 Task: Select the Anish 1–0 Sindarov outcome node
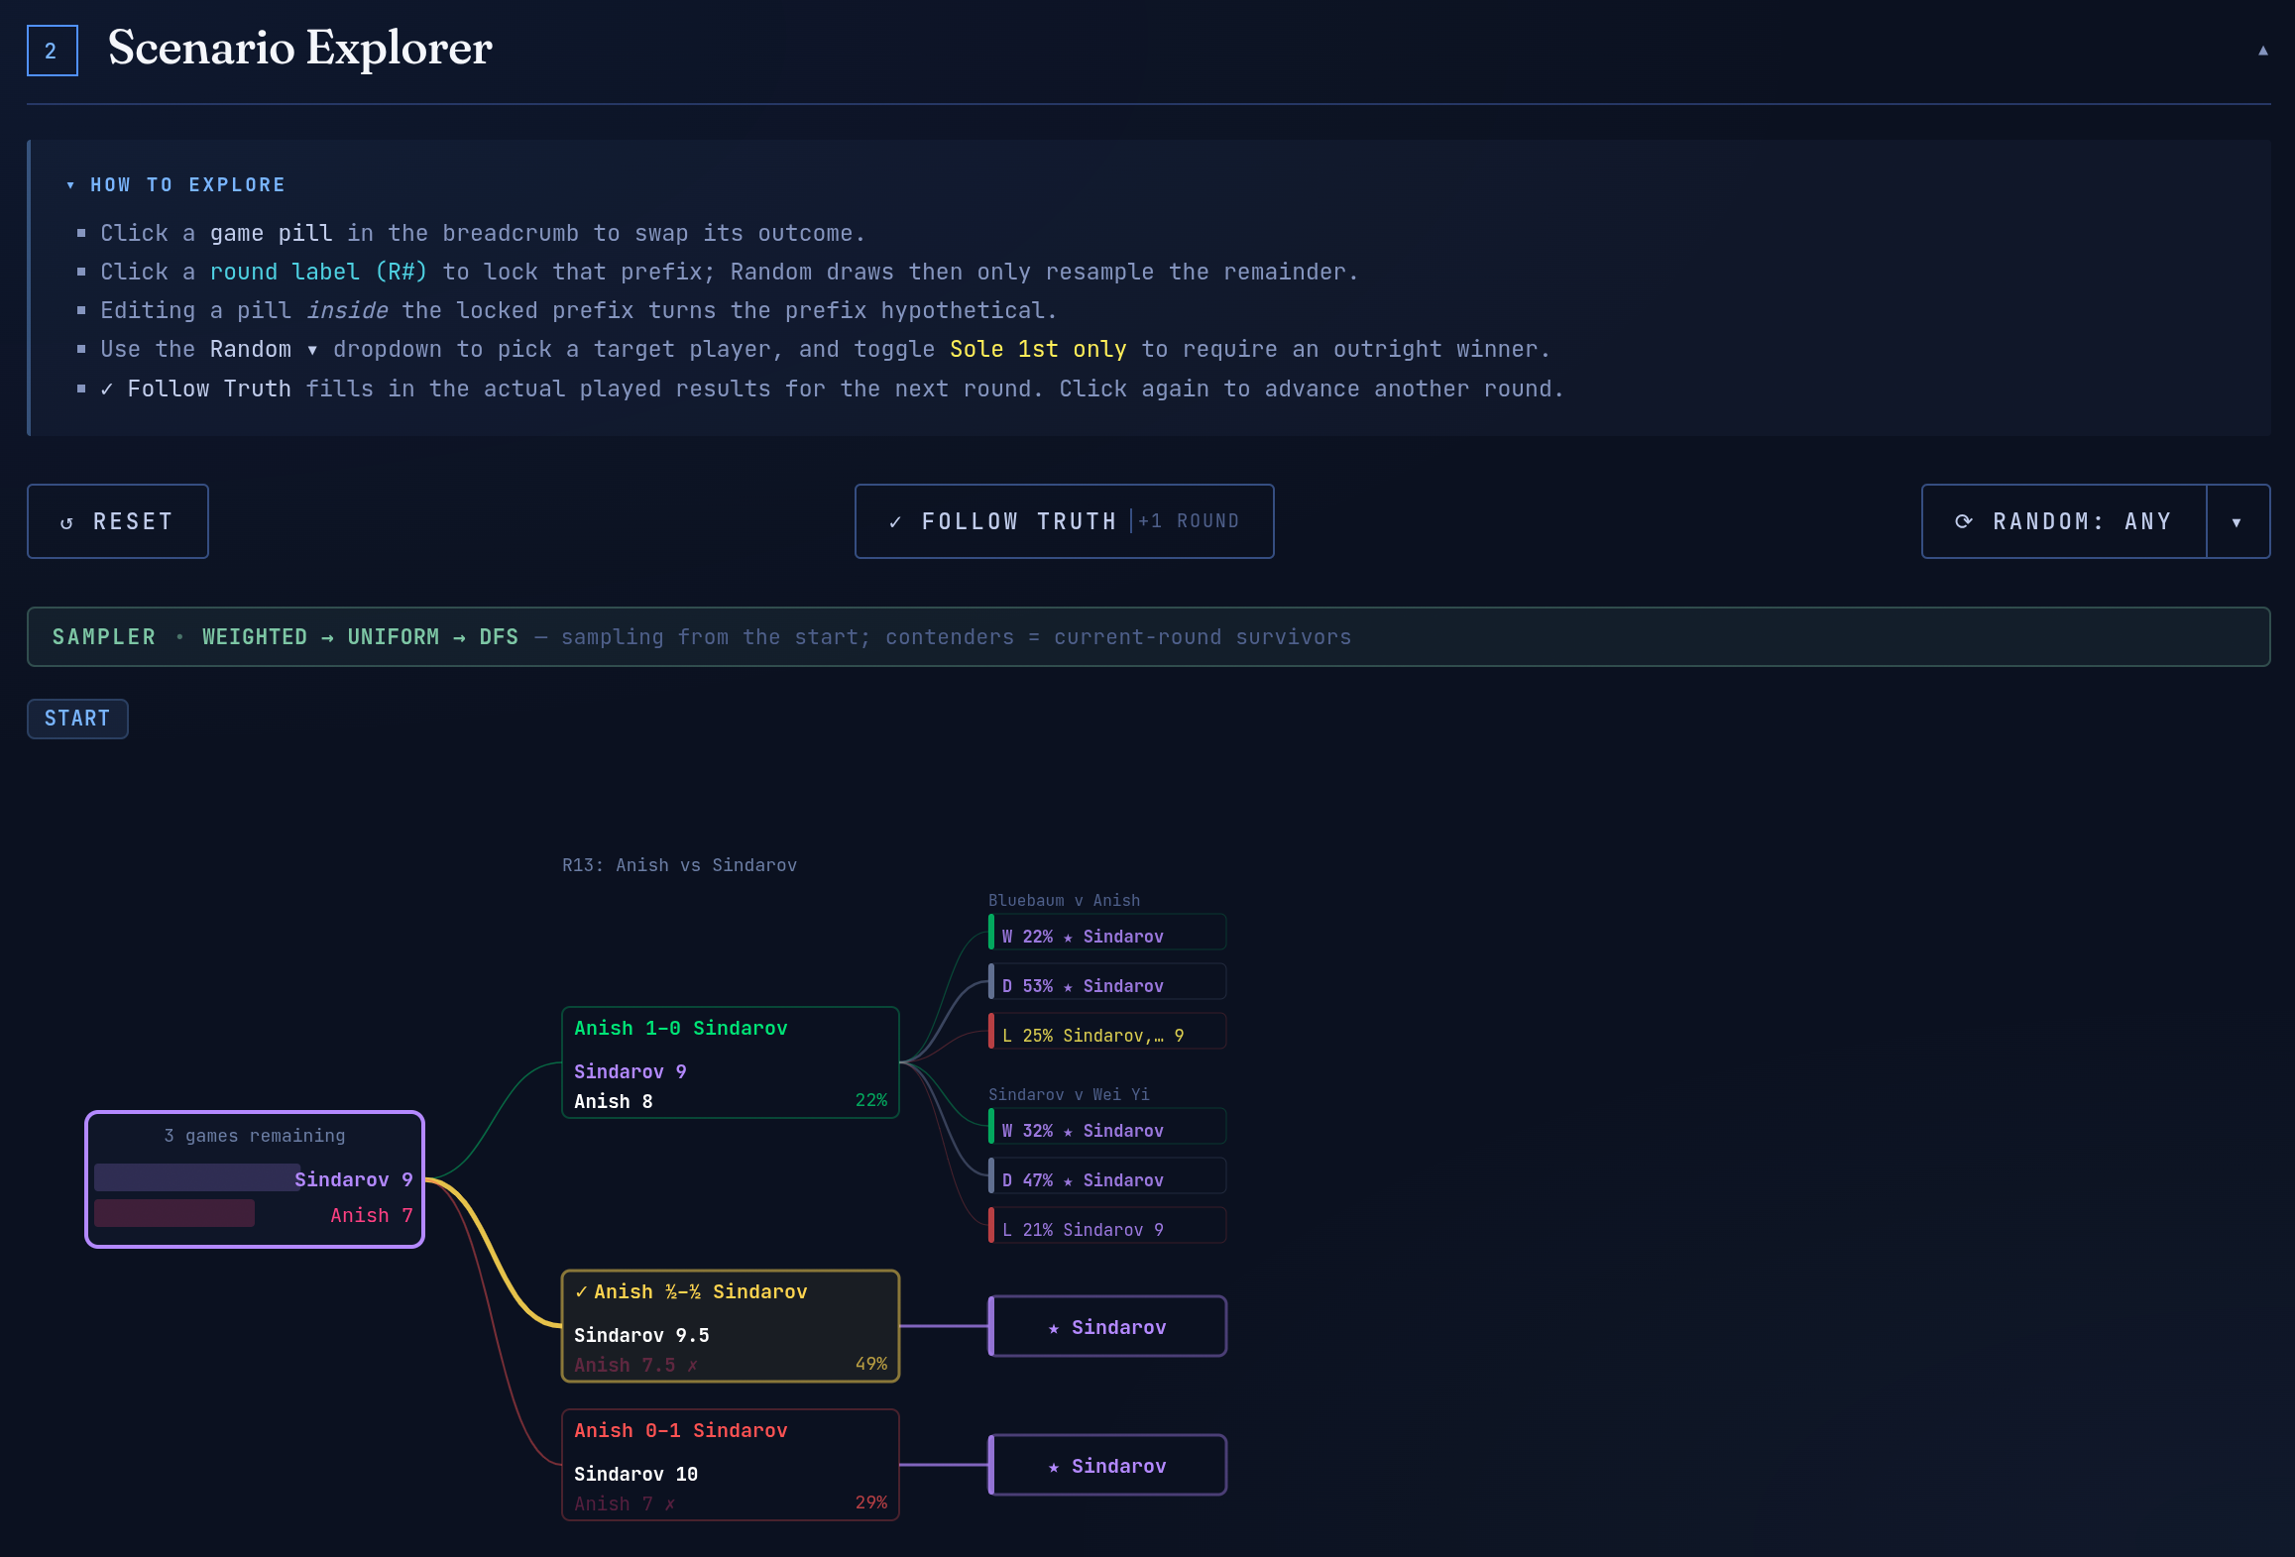730,1062
